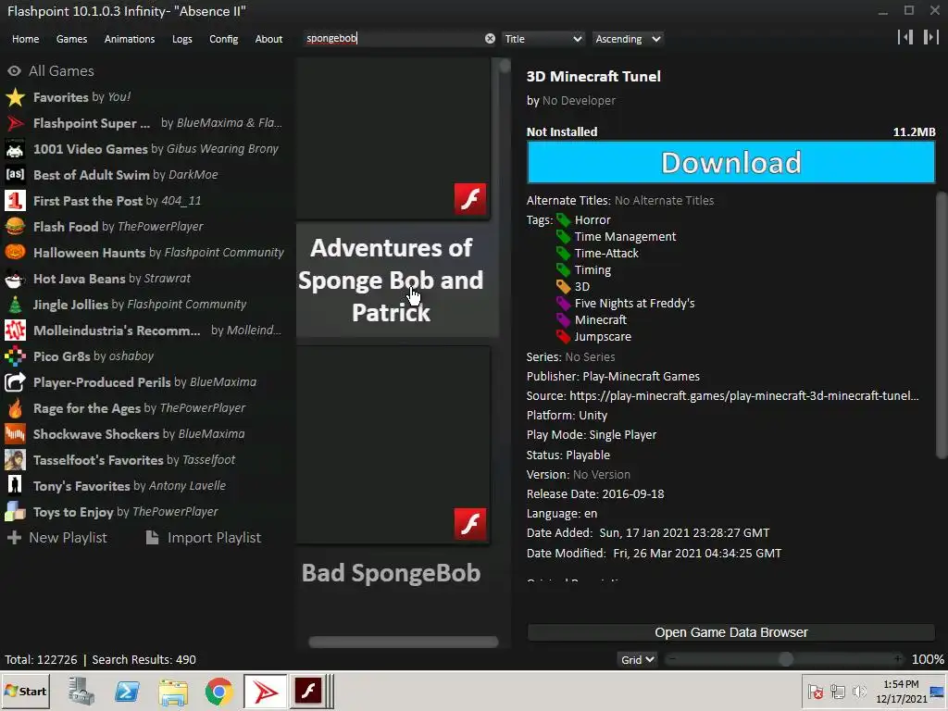Image resolution: width=948 pixels, height=711 pixels.
Task: Click the Tony's Favorites playlist icon
Action: (x=15, y=486)
